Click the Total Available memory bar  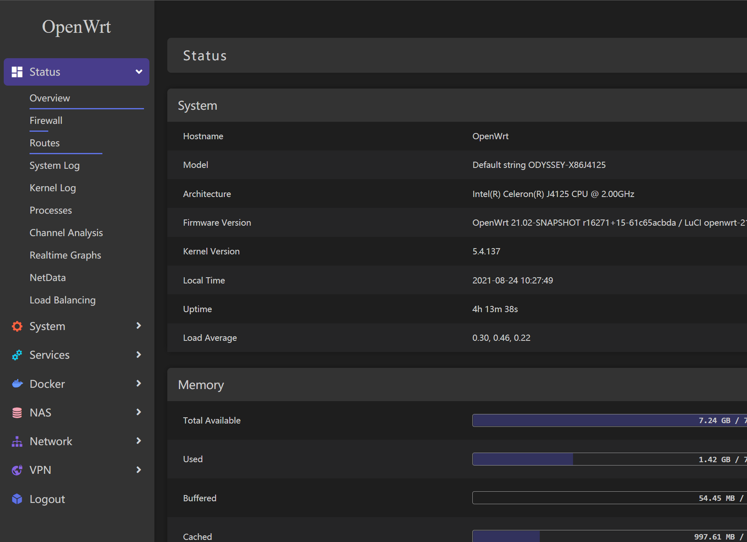point(610,420)
